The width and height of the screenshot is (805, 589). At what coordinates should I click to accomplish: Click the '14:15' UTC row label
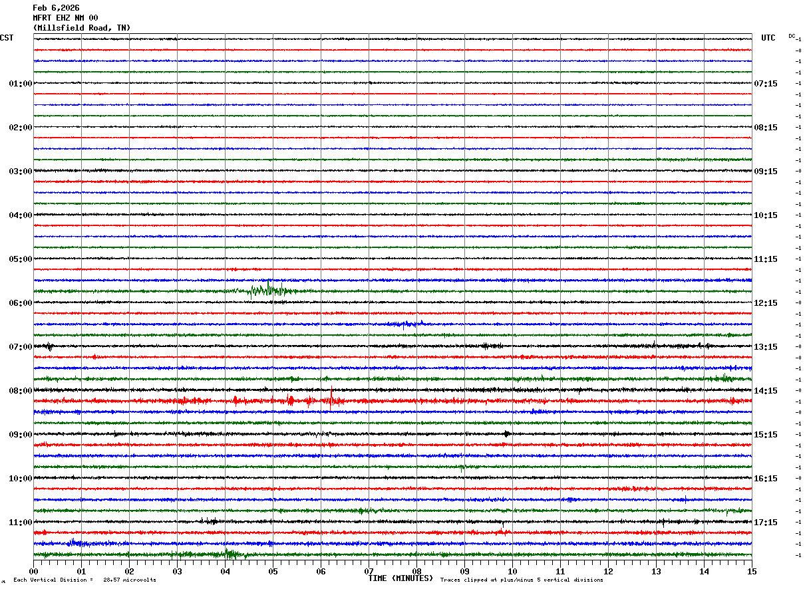click(766, 391)
